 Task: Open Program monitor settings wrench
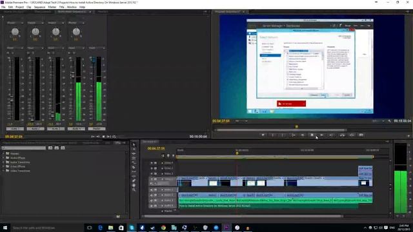(390, 121)
